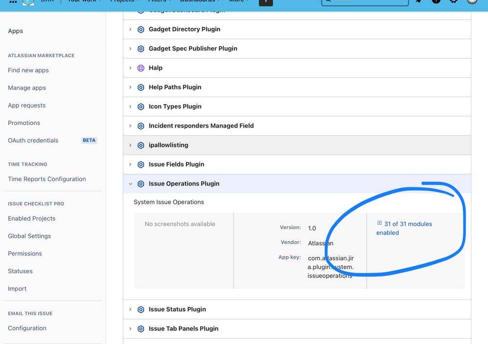Expand the Gadget Spec Publisher Plugin row
The width and height of the screenshot is (488, 344).
click(x=130, y=48)
